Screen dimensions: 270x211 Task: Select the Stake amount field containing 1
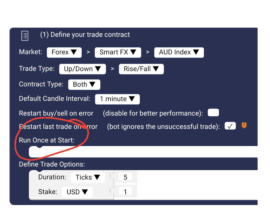125,191
